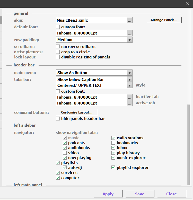Expand Show below Caption Bar dropdown
This screenshot has width=193, height=200.
click(94, 80)
